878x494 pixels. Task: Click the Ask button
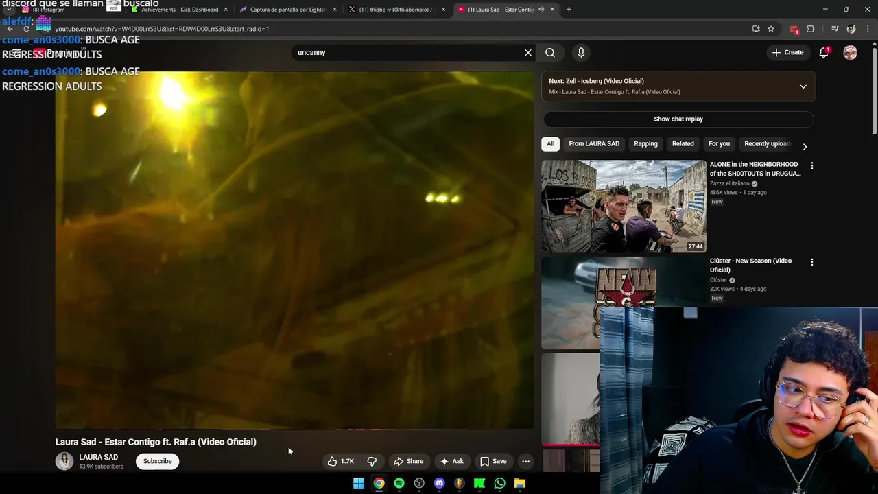[x=452, y=461]
